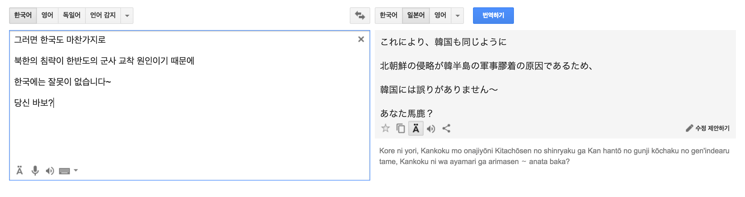Image resolution: width=745 pixels, height=197 pixels.
Task: Star the translation to save it
Action: pos(385,128)
